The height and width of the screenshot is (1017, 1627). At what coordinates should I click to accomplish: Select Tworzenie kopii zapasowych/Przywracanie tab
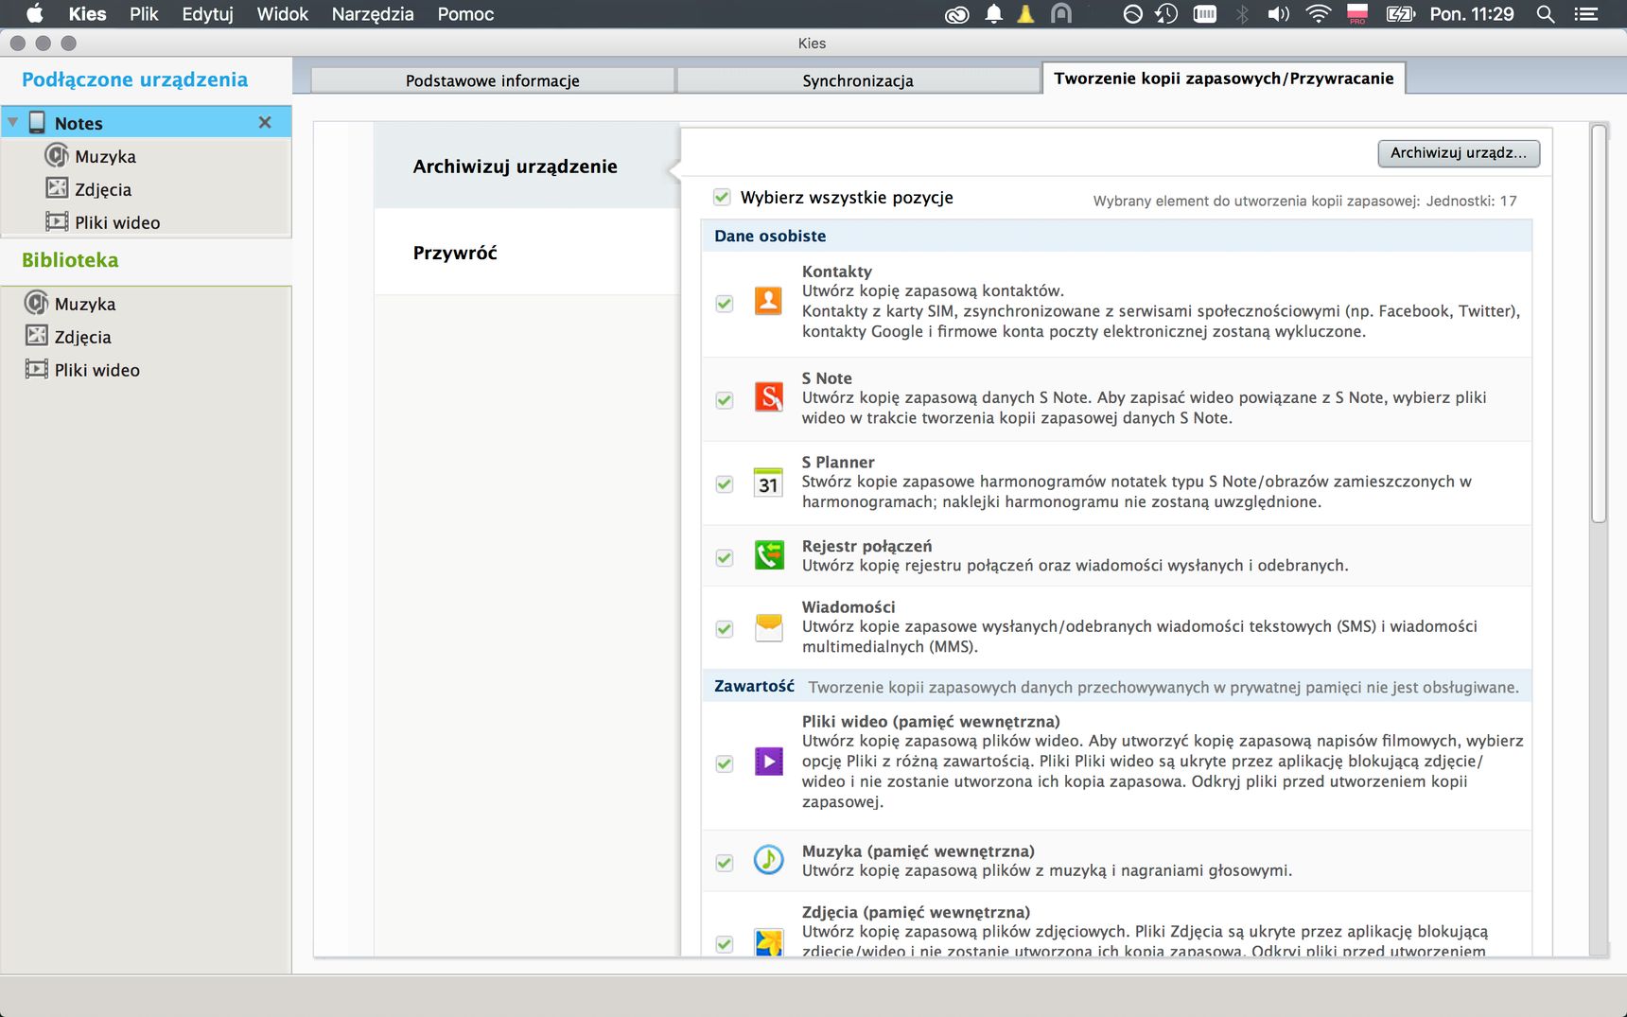[x=1224, y=79]
